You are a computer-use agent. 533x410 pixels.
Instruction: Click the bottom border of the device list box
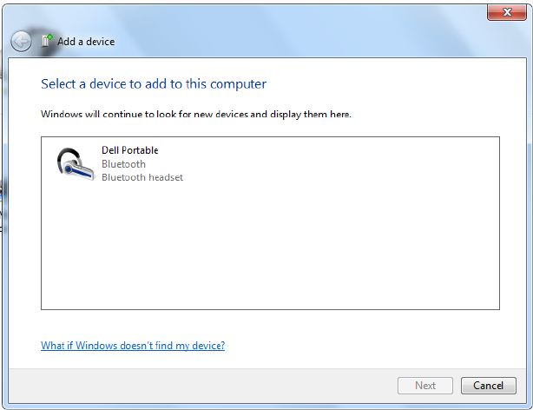(x=270, y=309)
